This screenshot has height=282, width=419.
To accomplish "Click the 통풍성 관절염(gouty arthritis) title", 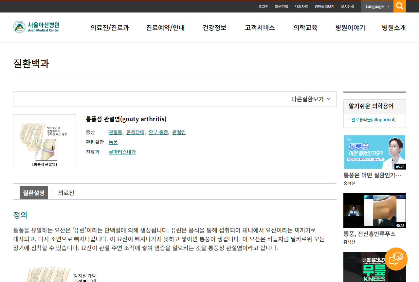I will (126, 119).
